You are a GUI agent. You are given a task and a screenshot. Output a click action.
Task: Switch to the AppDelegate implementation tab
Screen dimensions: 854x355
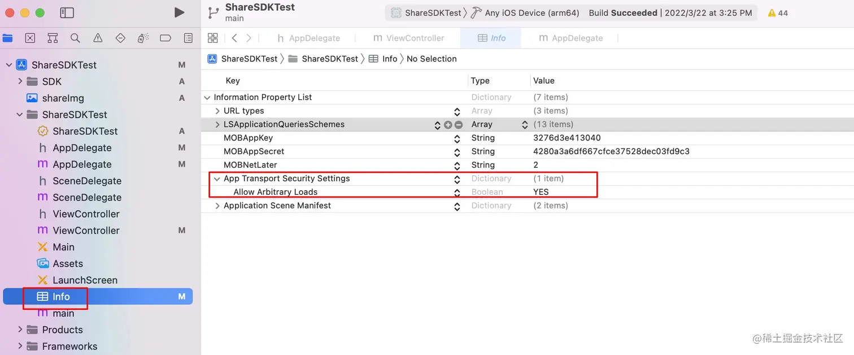[x=570, y=38]
